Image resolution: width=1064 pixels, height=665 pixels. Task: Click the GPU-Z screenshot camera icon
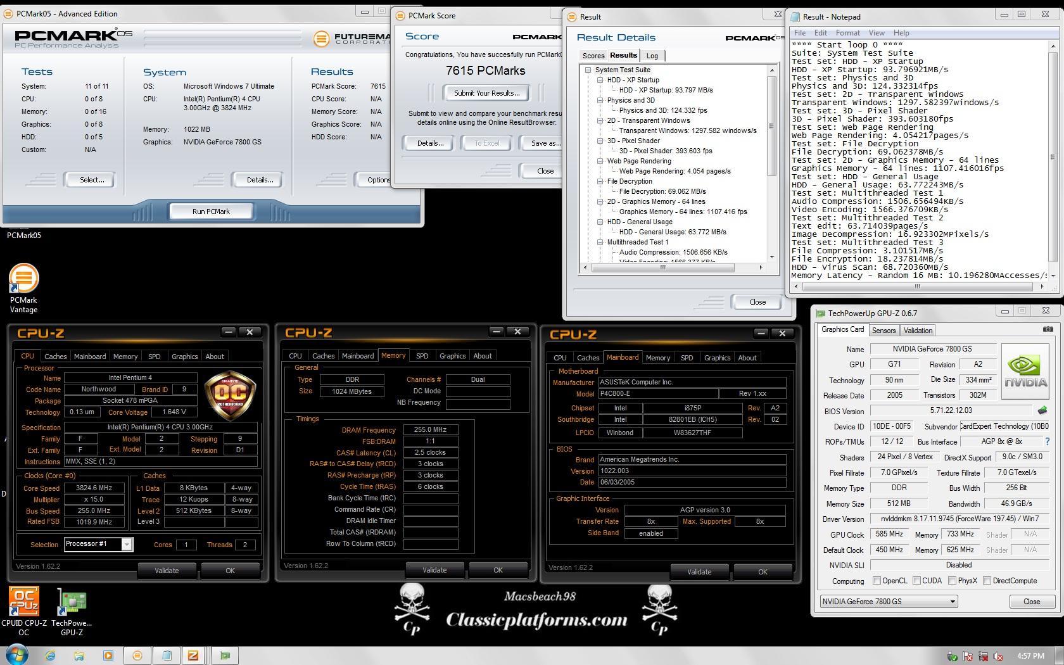tap(1048, 329)
